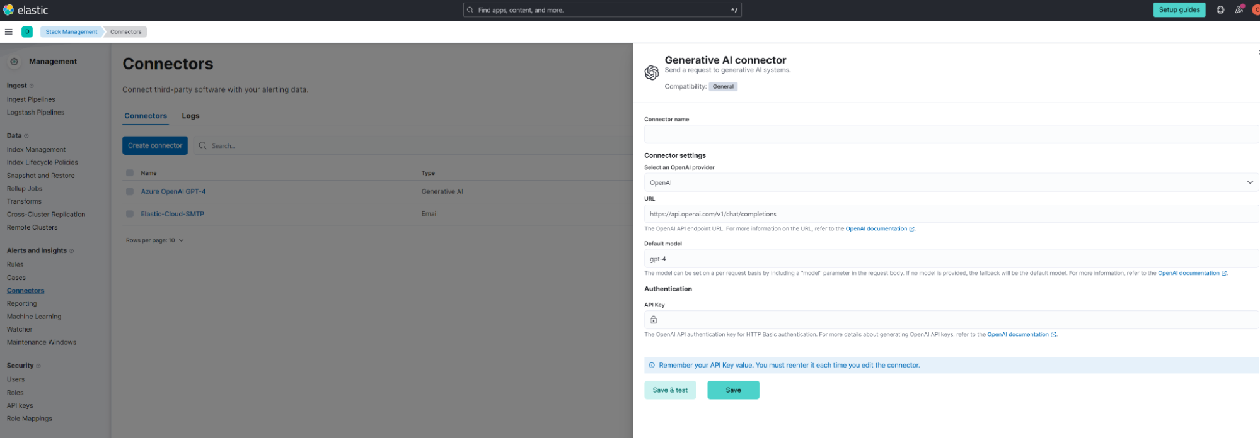
Task: Switch to the Connectors tab
Action: point(146,116)
